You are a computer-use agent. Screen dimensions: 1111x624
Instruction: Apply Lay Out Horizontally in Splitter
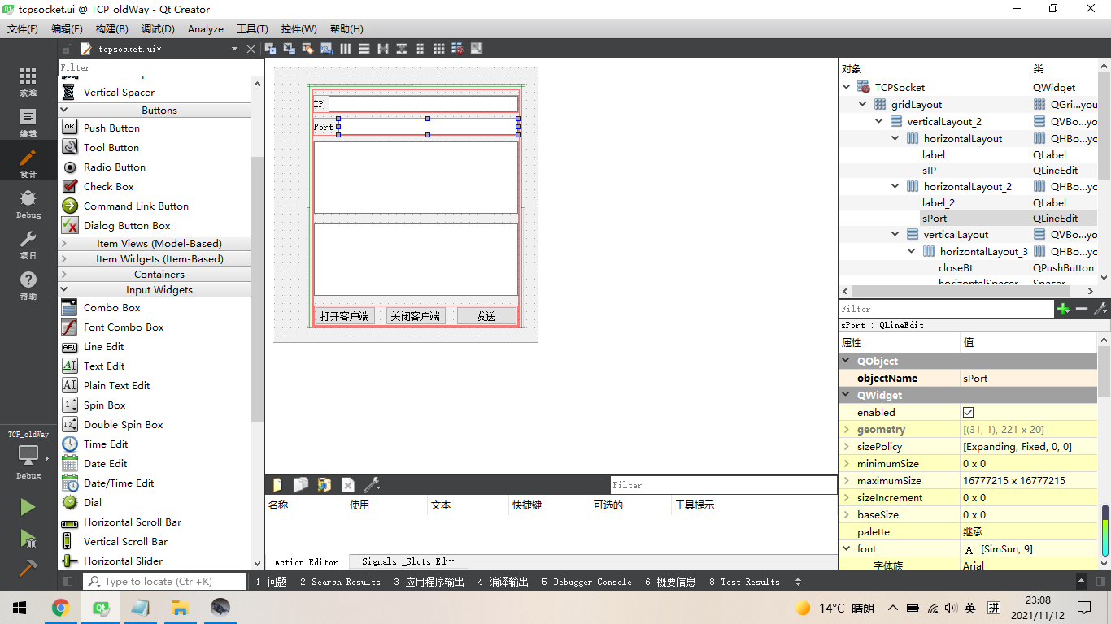click(382, 49)
